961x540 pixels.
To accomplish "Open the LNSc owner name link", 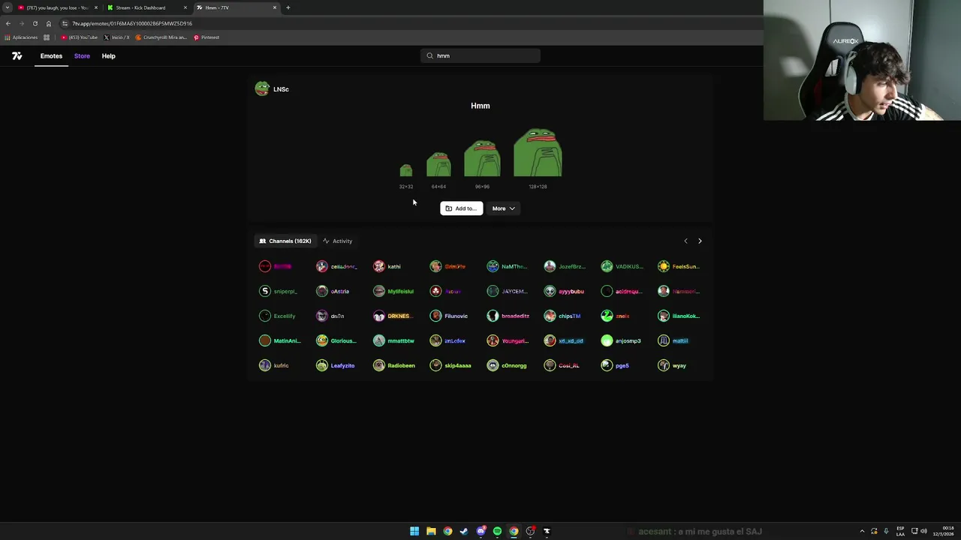I will (281, 89).
